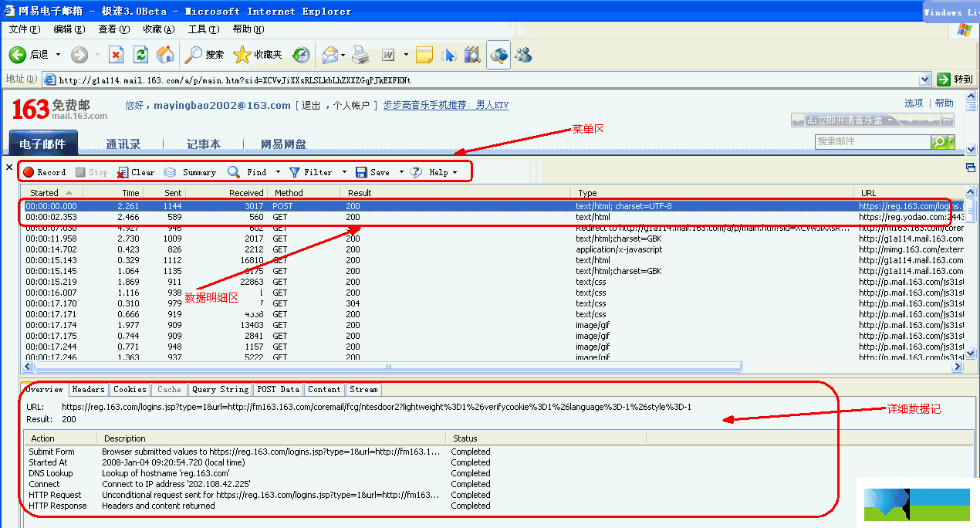Click the address bar URL field
This screenshot has height=528, width=980.
tap(486, 80)
